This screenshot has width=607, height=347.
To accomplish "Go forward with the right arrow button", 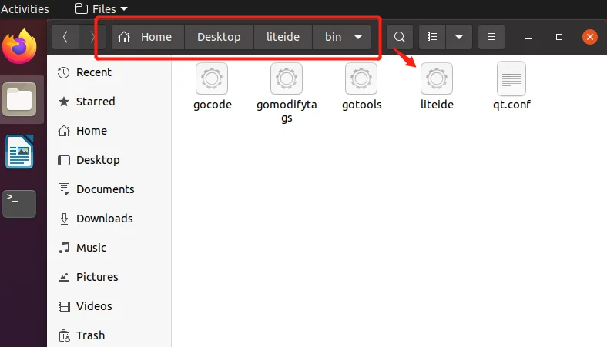I will click(x=92, y=37).
